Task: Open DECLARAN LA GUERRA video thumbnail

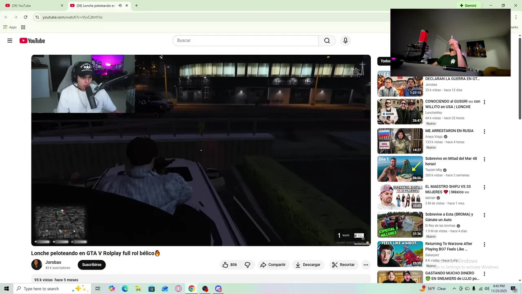Action: pyautogui.click(x=400, y=84)
